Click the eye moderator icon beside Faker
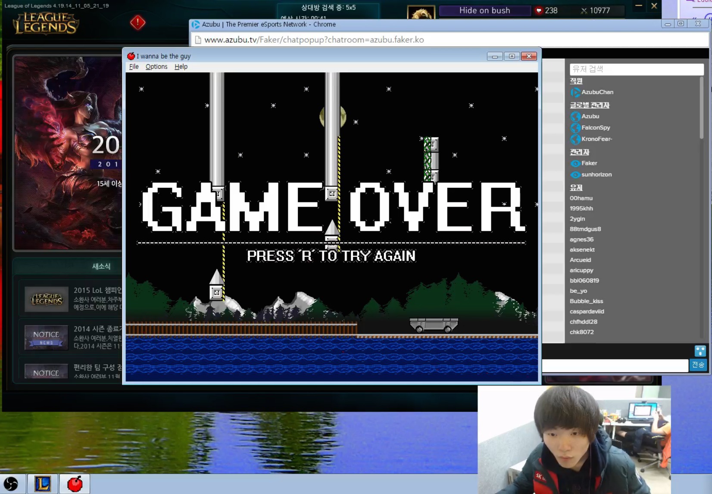712x494 pixels. (x=575, y=163)
